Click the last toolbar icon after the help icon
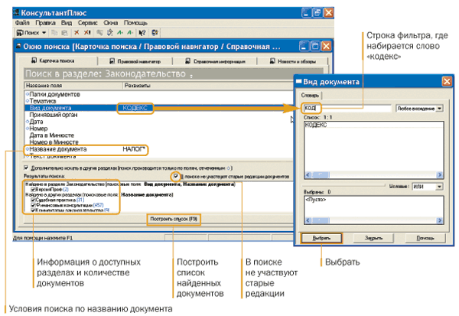 pyautogui.click(x=155, y=32)
